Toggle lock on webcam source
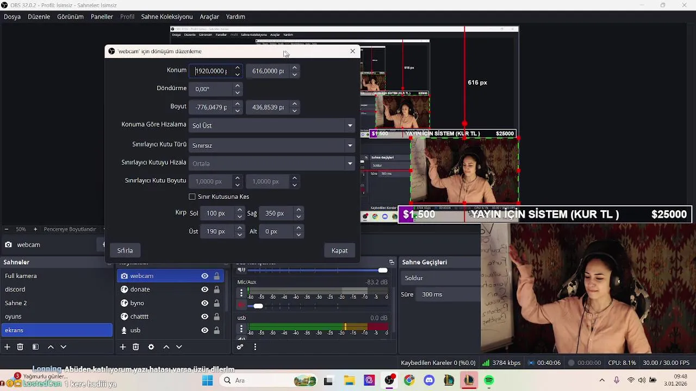 216,276
